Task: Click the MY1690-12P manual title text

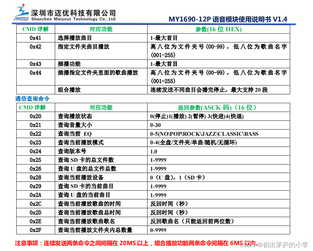Action: tap(228, 19)
